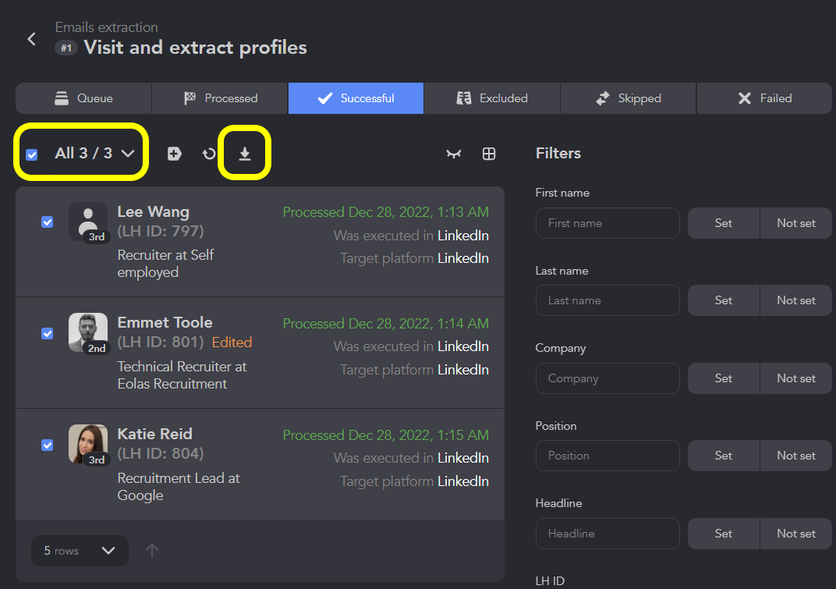
Task: Expand the All 3 / 3 dropdown
Action: pyautogui.click(x=128, y=154)
